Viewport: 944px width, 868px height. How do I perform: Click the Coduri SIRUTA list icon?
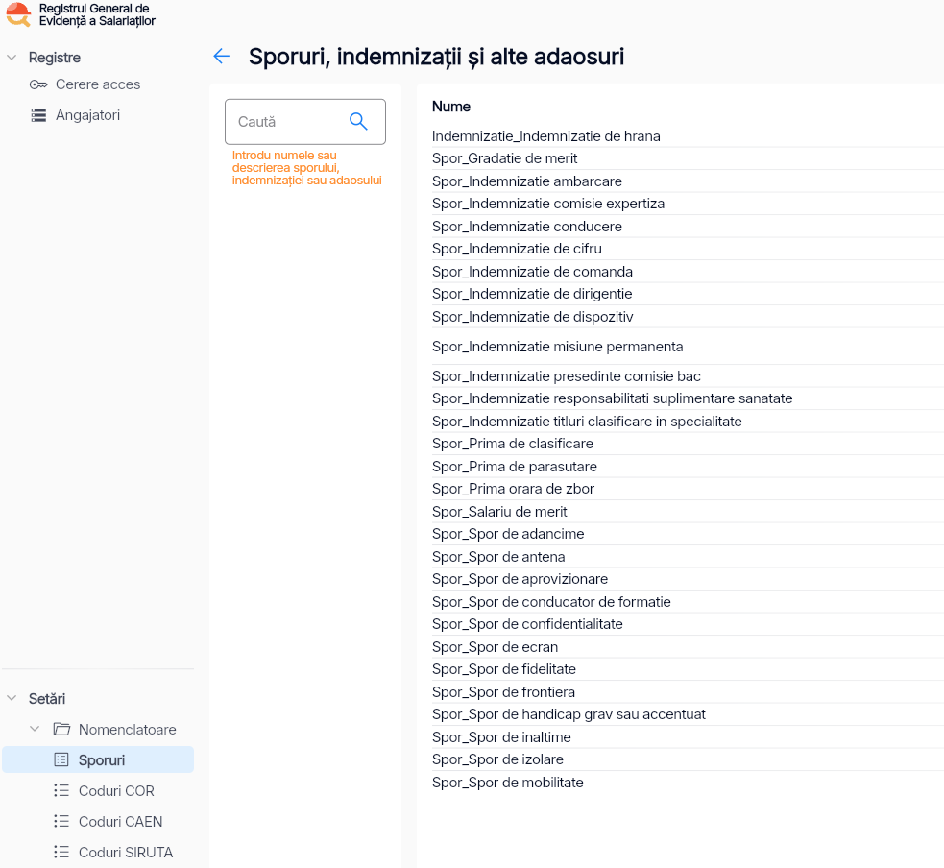click(x=61, y=853)
